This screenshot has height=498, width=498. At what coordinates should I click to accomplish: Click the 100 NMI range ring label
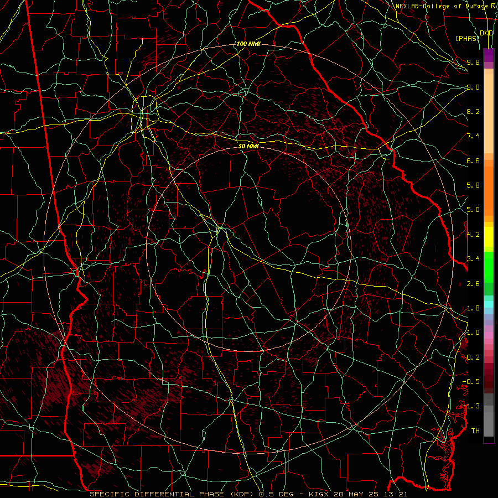(248, 44)
